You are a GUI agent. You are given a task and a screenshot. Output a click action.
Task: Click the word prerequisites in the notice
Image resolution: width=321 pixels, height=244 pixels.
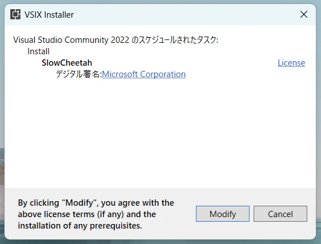(116, 226)
